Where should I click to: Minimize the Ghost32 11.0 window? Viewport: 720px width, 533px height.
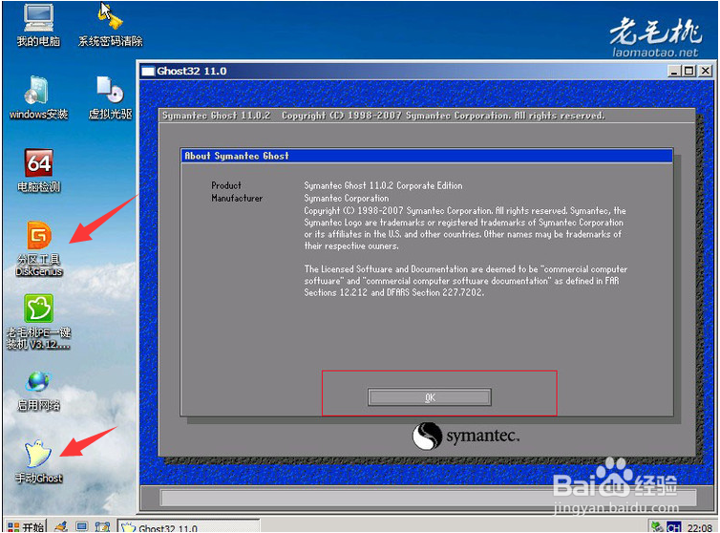[673, 71]
